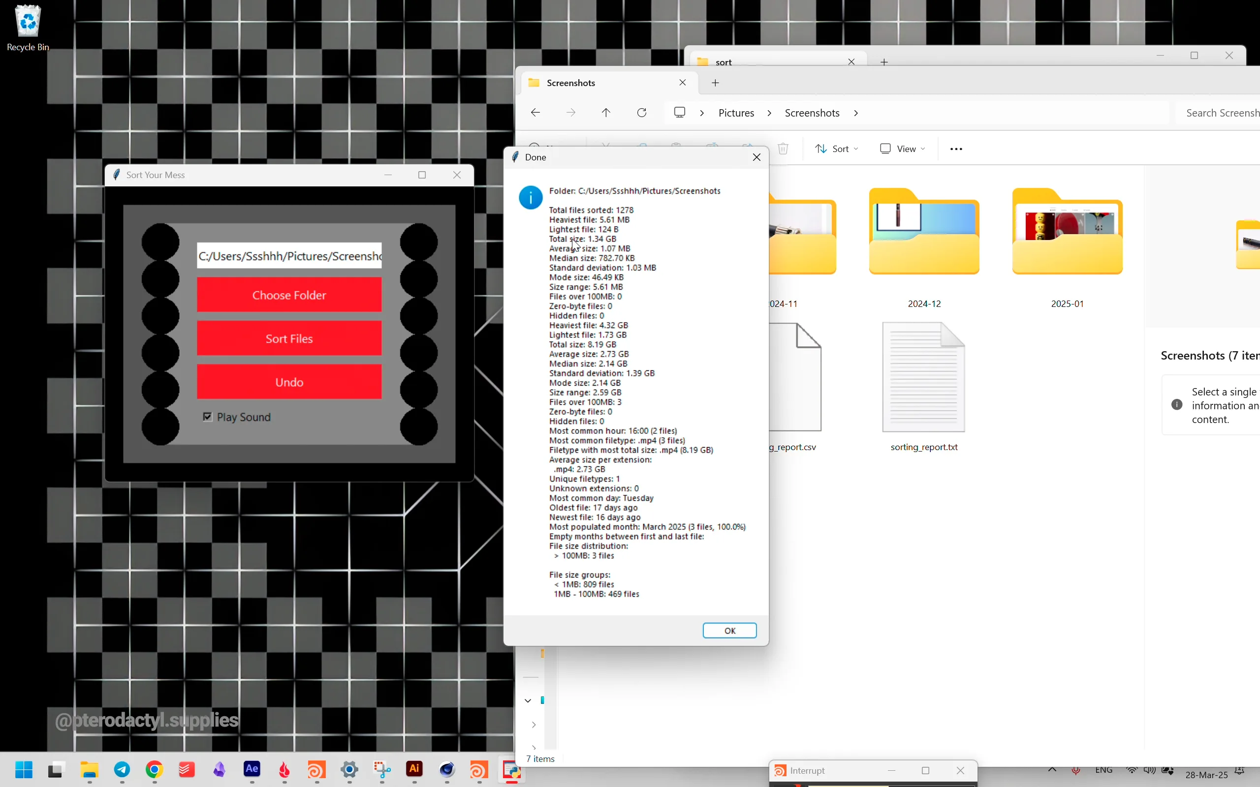
Task: Close the Done dialog with X
Action: [757, 157]
